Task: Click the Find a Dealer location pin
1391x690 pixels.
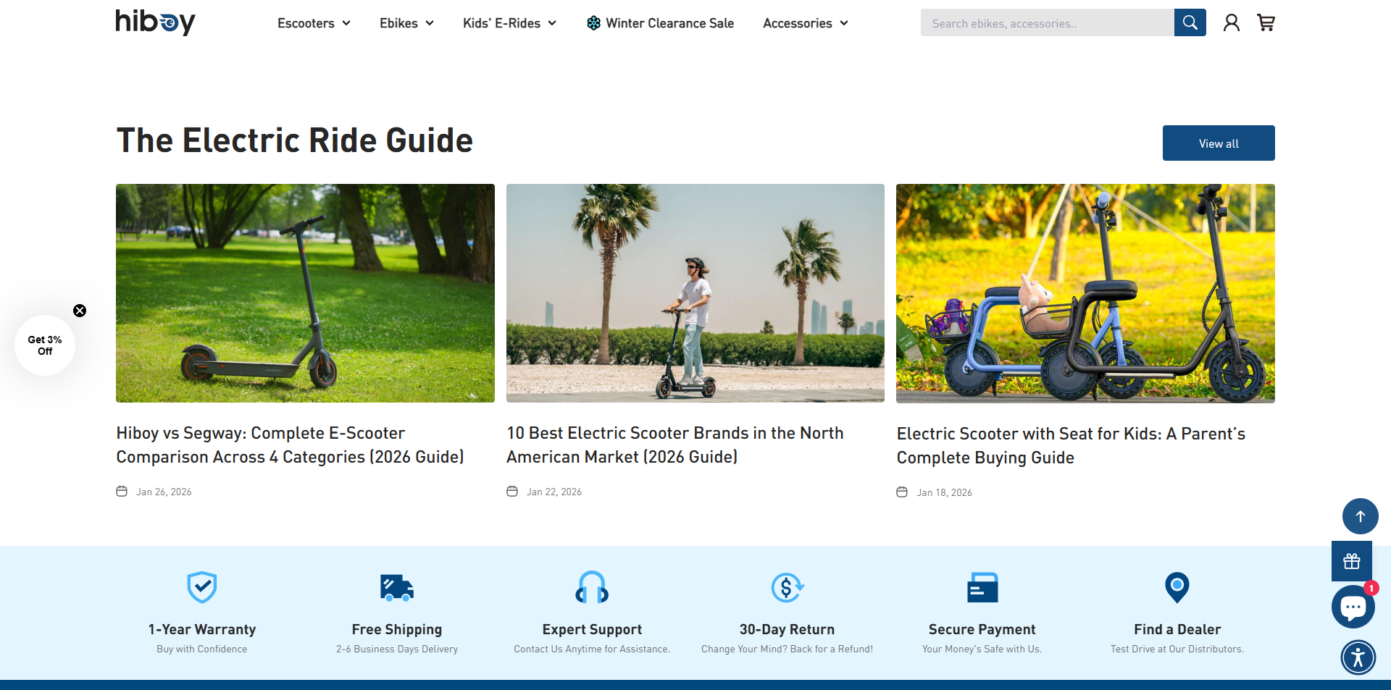Action: coord(1177,587)
